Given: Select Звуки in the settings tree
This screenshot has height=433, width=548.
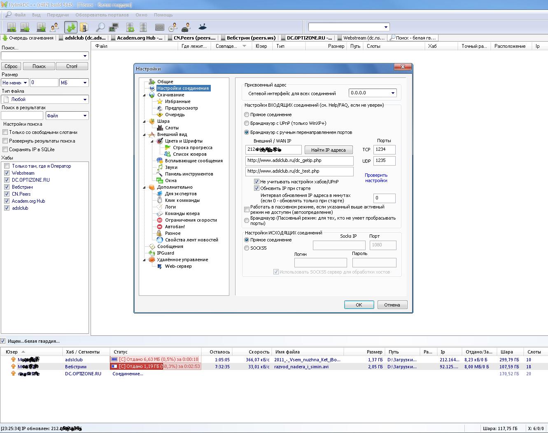Looking at the screenshot, I should [x=171, y=167].
